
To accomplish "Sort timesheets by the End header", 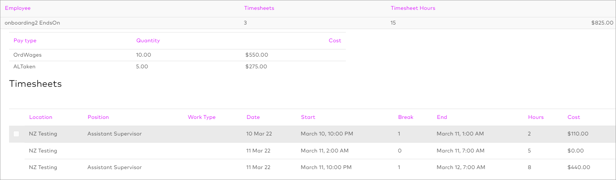I will 442,117.
